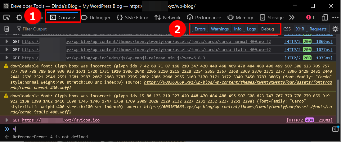The width and height of the screenshot is (341, 142).
Task: Toggle multi-line editor mode icon
Action: (x=335, y=130)
